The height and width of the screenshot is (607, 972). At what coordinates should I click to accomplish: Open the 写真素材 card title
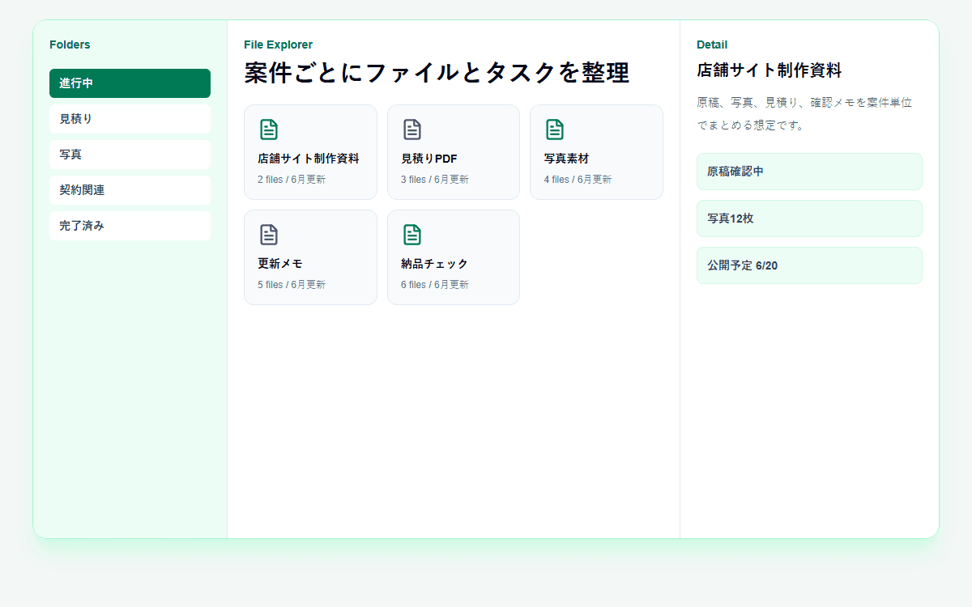(567, 159)
